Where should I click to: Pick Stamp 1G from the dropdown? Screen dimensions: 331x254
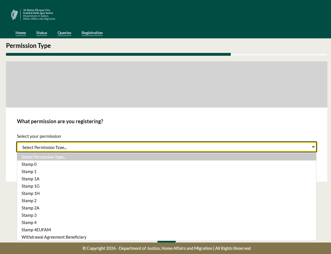(x=167, y=186)
